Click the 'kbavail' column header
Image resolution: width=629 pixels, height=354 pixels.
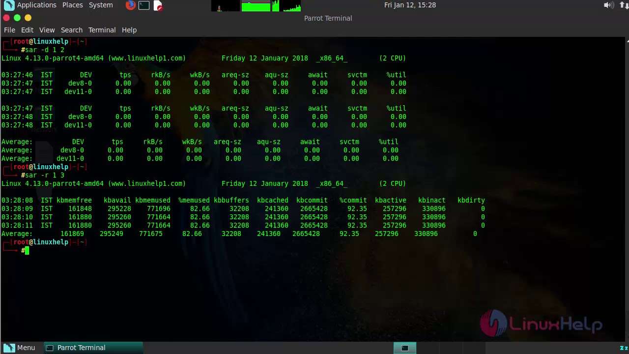[x=117, y=200]
